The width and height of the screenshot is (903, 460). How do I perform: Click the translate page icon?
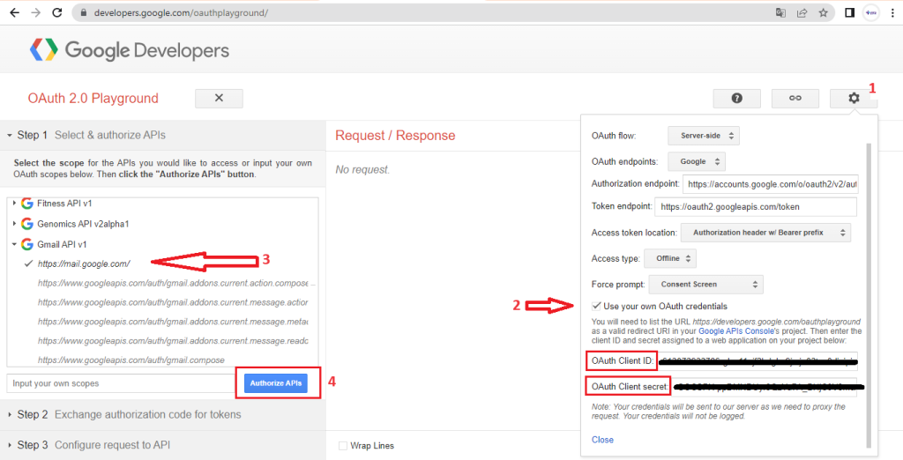click(780, 12)
